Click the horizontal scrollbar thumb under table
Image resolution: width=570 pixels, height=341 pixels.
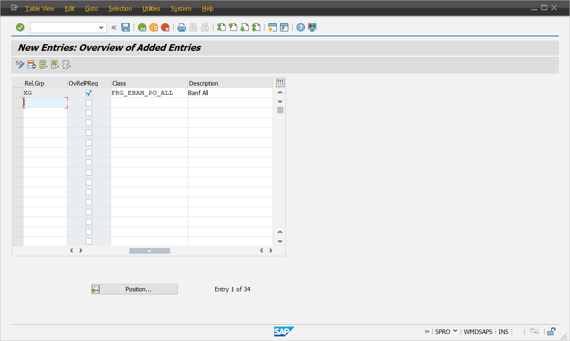(150, 251)
